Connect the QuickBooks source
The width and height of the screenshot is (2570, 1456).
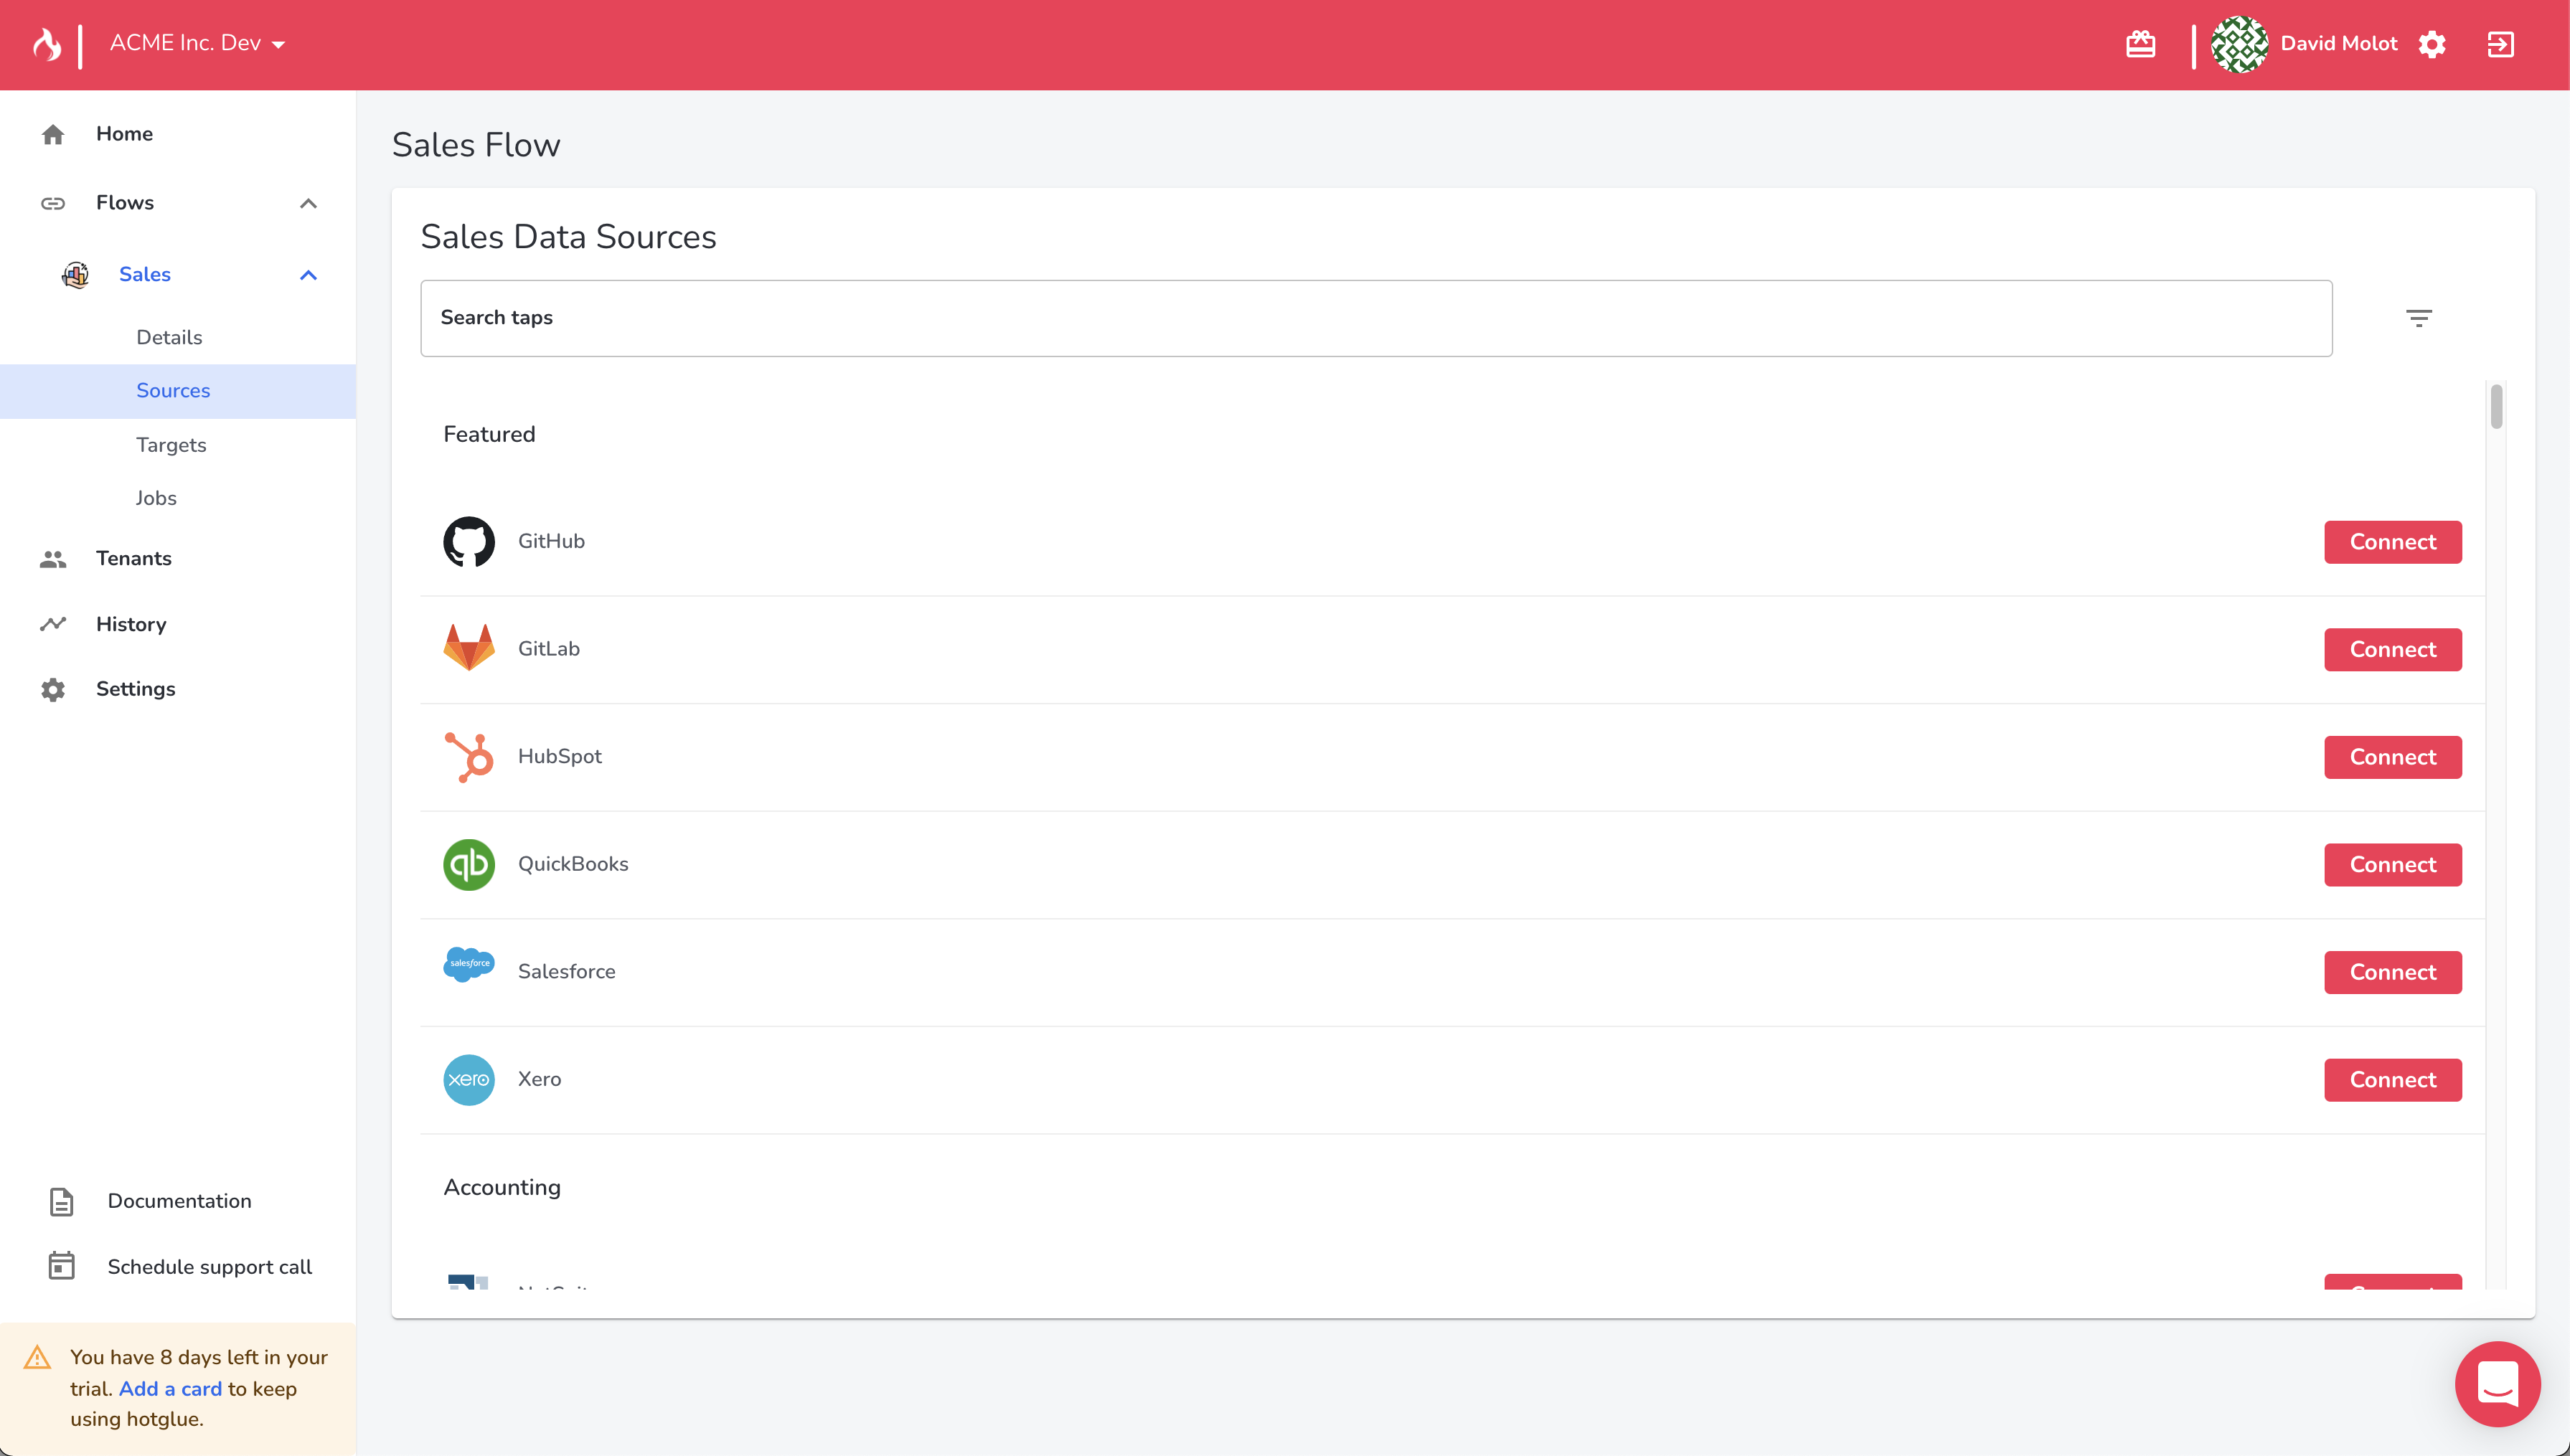click(2392, 865)
